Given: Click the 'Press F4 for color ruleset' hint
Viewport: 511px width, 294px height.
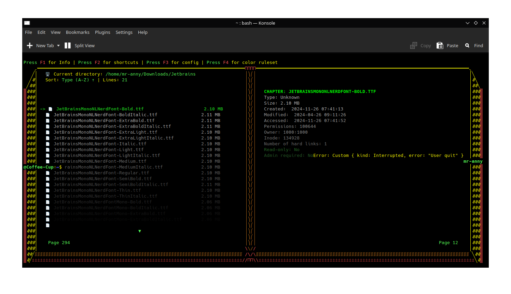Looking at the screenshot, I should point(242,63).
